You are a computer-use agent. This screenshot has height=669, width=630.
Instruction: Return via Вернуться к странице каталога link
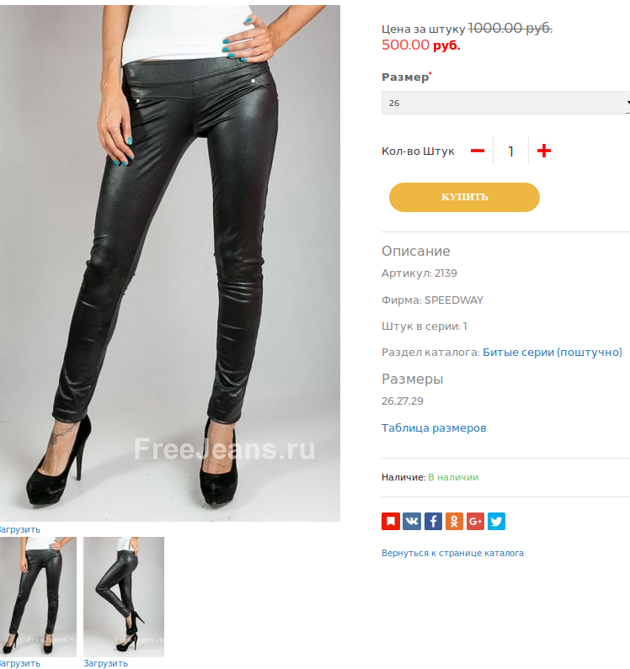pyautogui.click(x=452, y=553)
